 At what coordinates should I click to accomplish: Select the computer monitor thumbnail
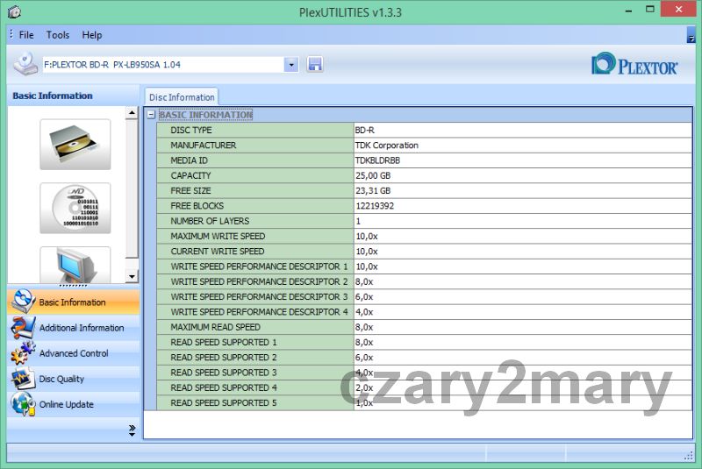pyautogui.click(x=75, y=265)
